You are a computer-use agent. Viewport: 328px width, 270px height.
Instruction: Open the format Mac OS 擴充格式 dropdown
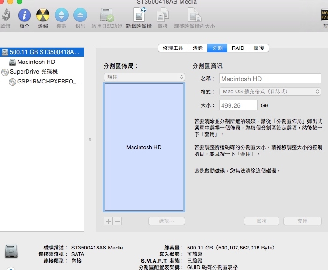(x=270, y=91)
